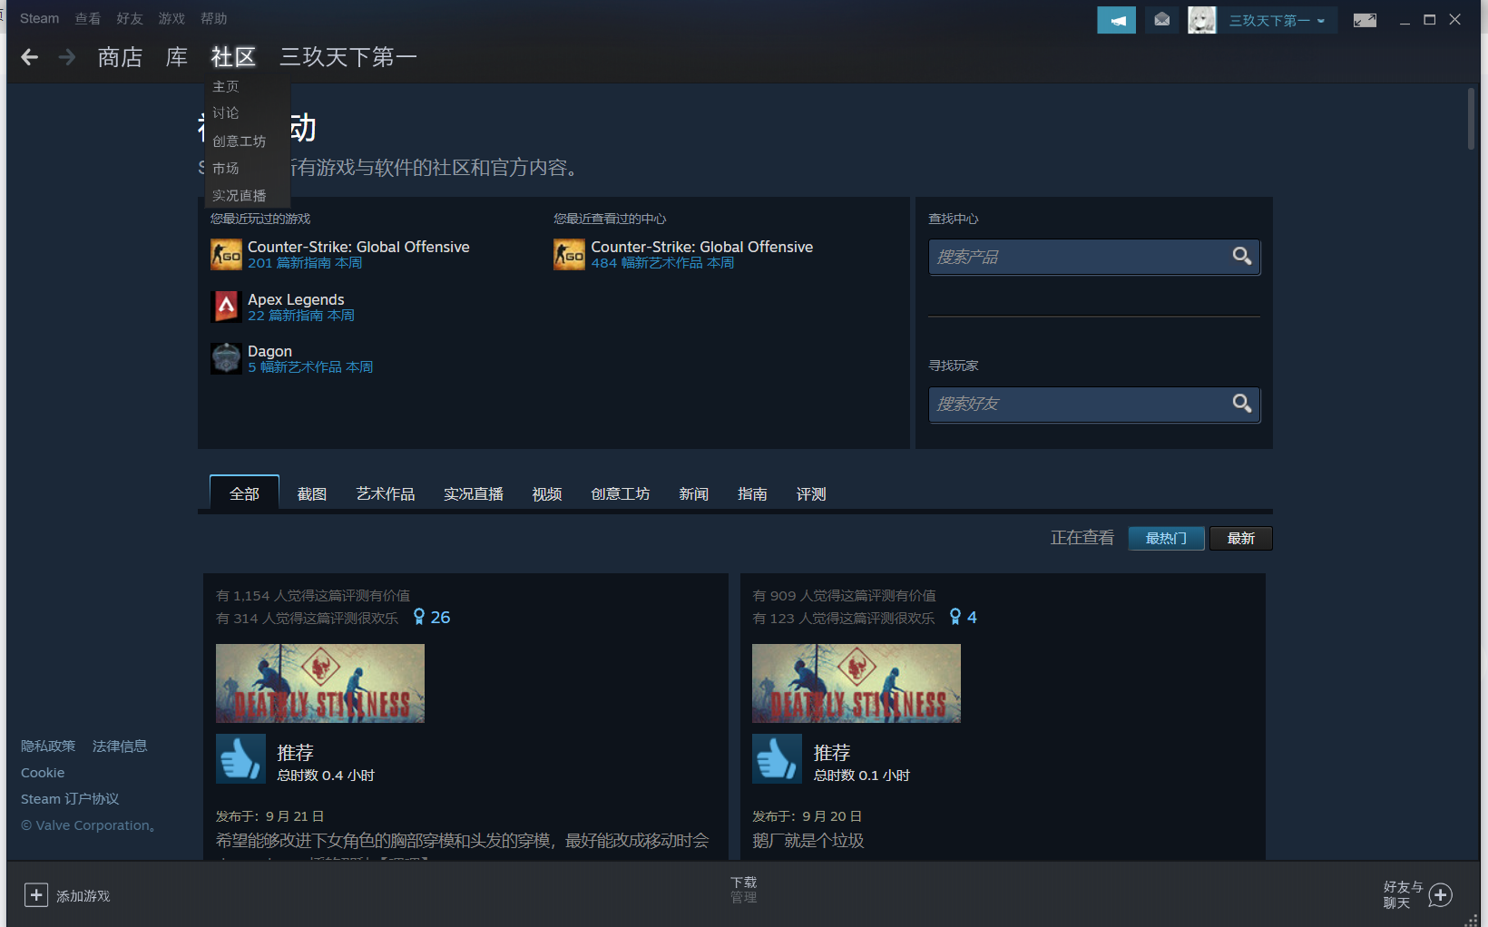Open the 三玖天下第一 account dropdown
Image resolution: width=1488 pixels, height=927 pixels.
(1277, 20)
